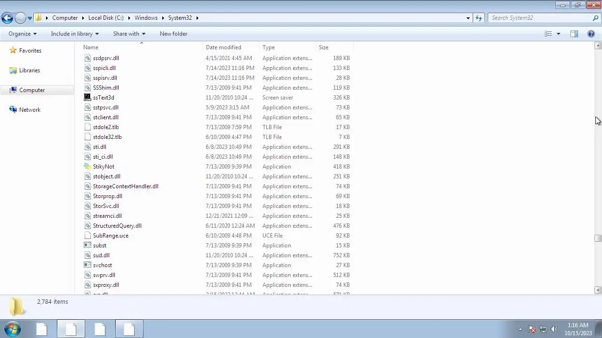602x338 pixels.
Task: Click the Windows breadcrumb segment
Action: [x=146, y=18]
